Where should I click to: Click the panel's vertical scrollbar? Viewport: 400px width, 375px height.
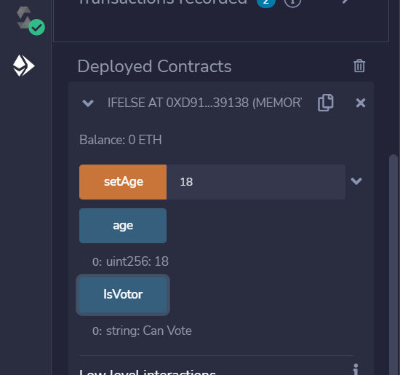tap(394, 264)
